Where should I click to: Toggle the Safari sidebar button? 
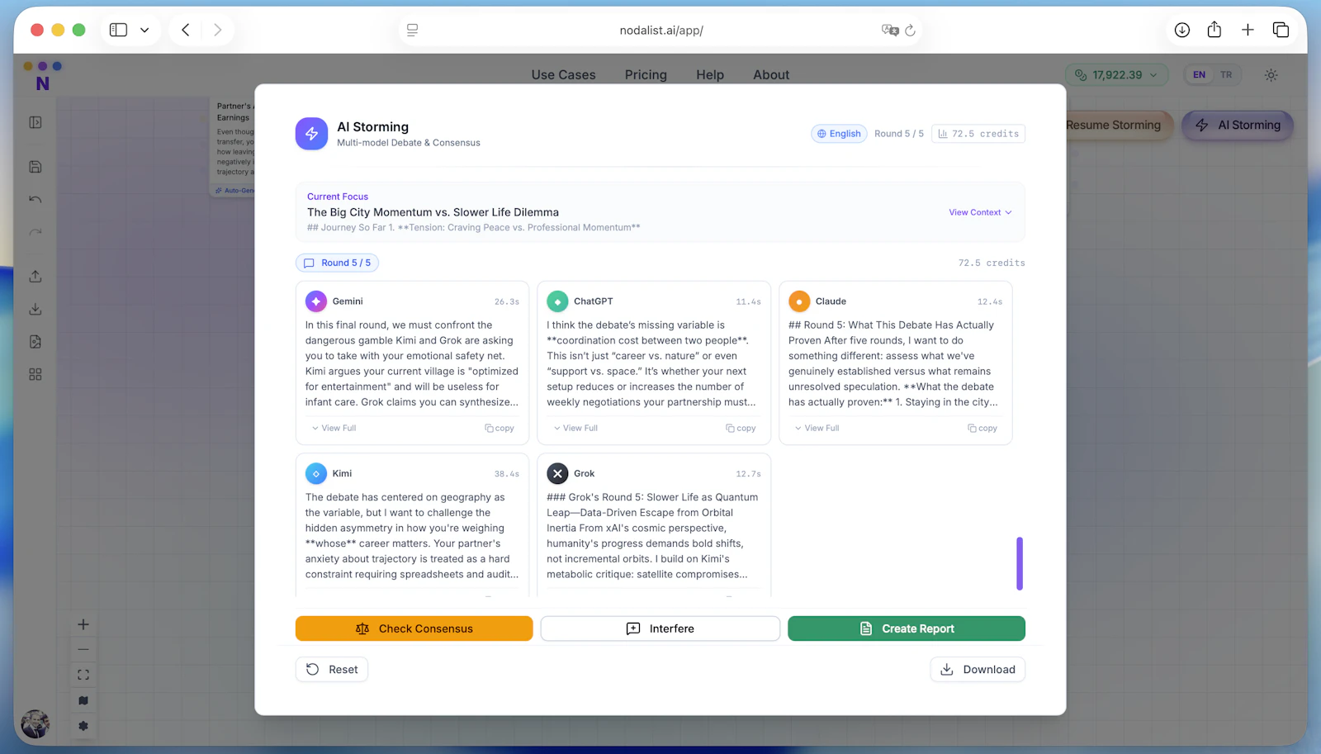[x=118, y=30]
